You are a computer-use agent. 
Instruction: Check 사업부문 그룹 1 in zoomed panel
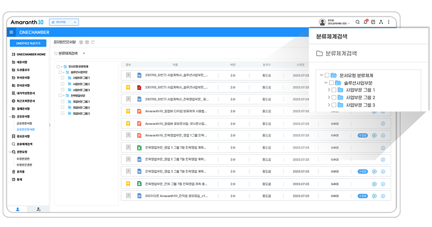click(x=334, y=90)
